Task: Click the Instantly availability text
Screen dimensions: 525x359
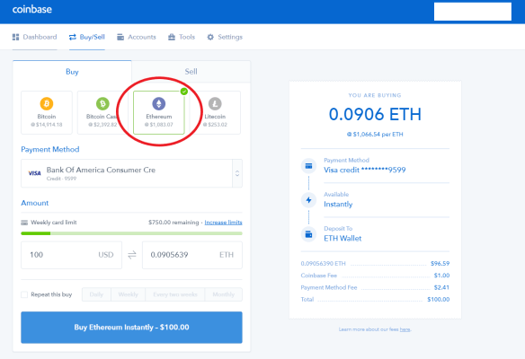Action: pos(338,205)
